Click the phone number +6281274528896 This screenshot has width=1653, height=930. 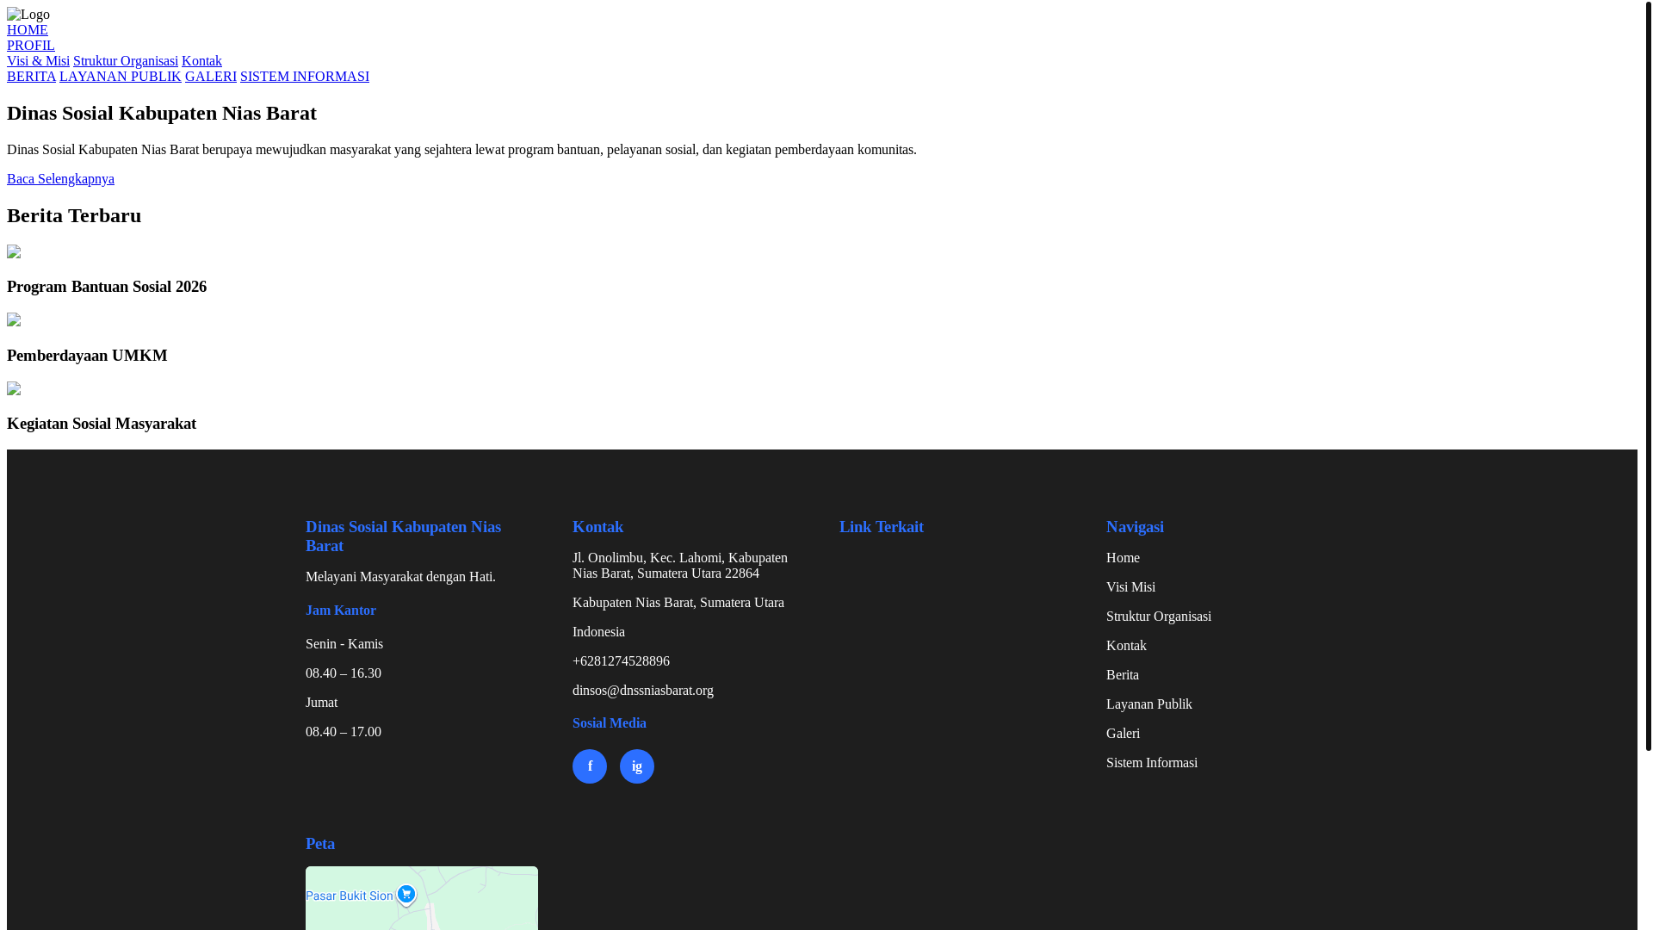coord(621,661)
